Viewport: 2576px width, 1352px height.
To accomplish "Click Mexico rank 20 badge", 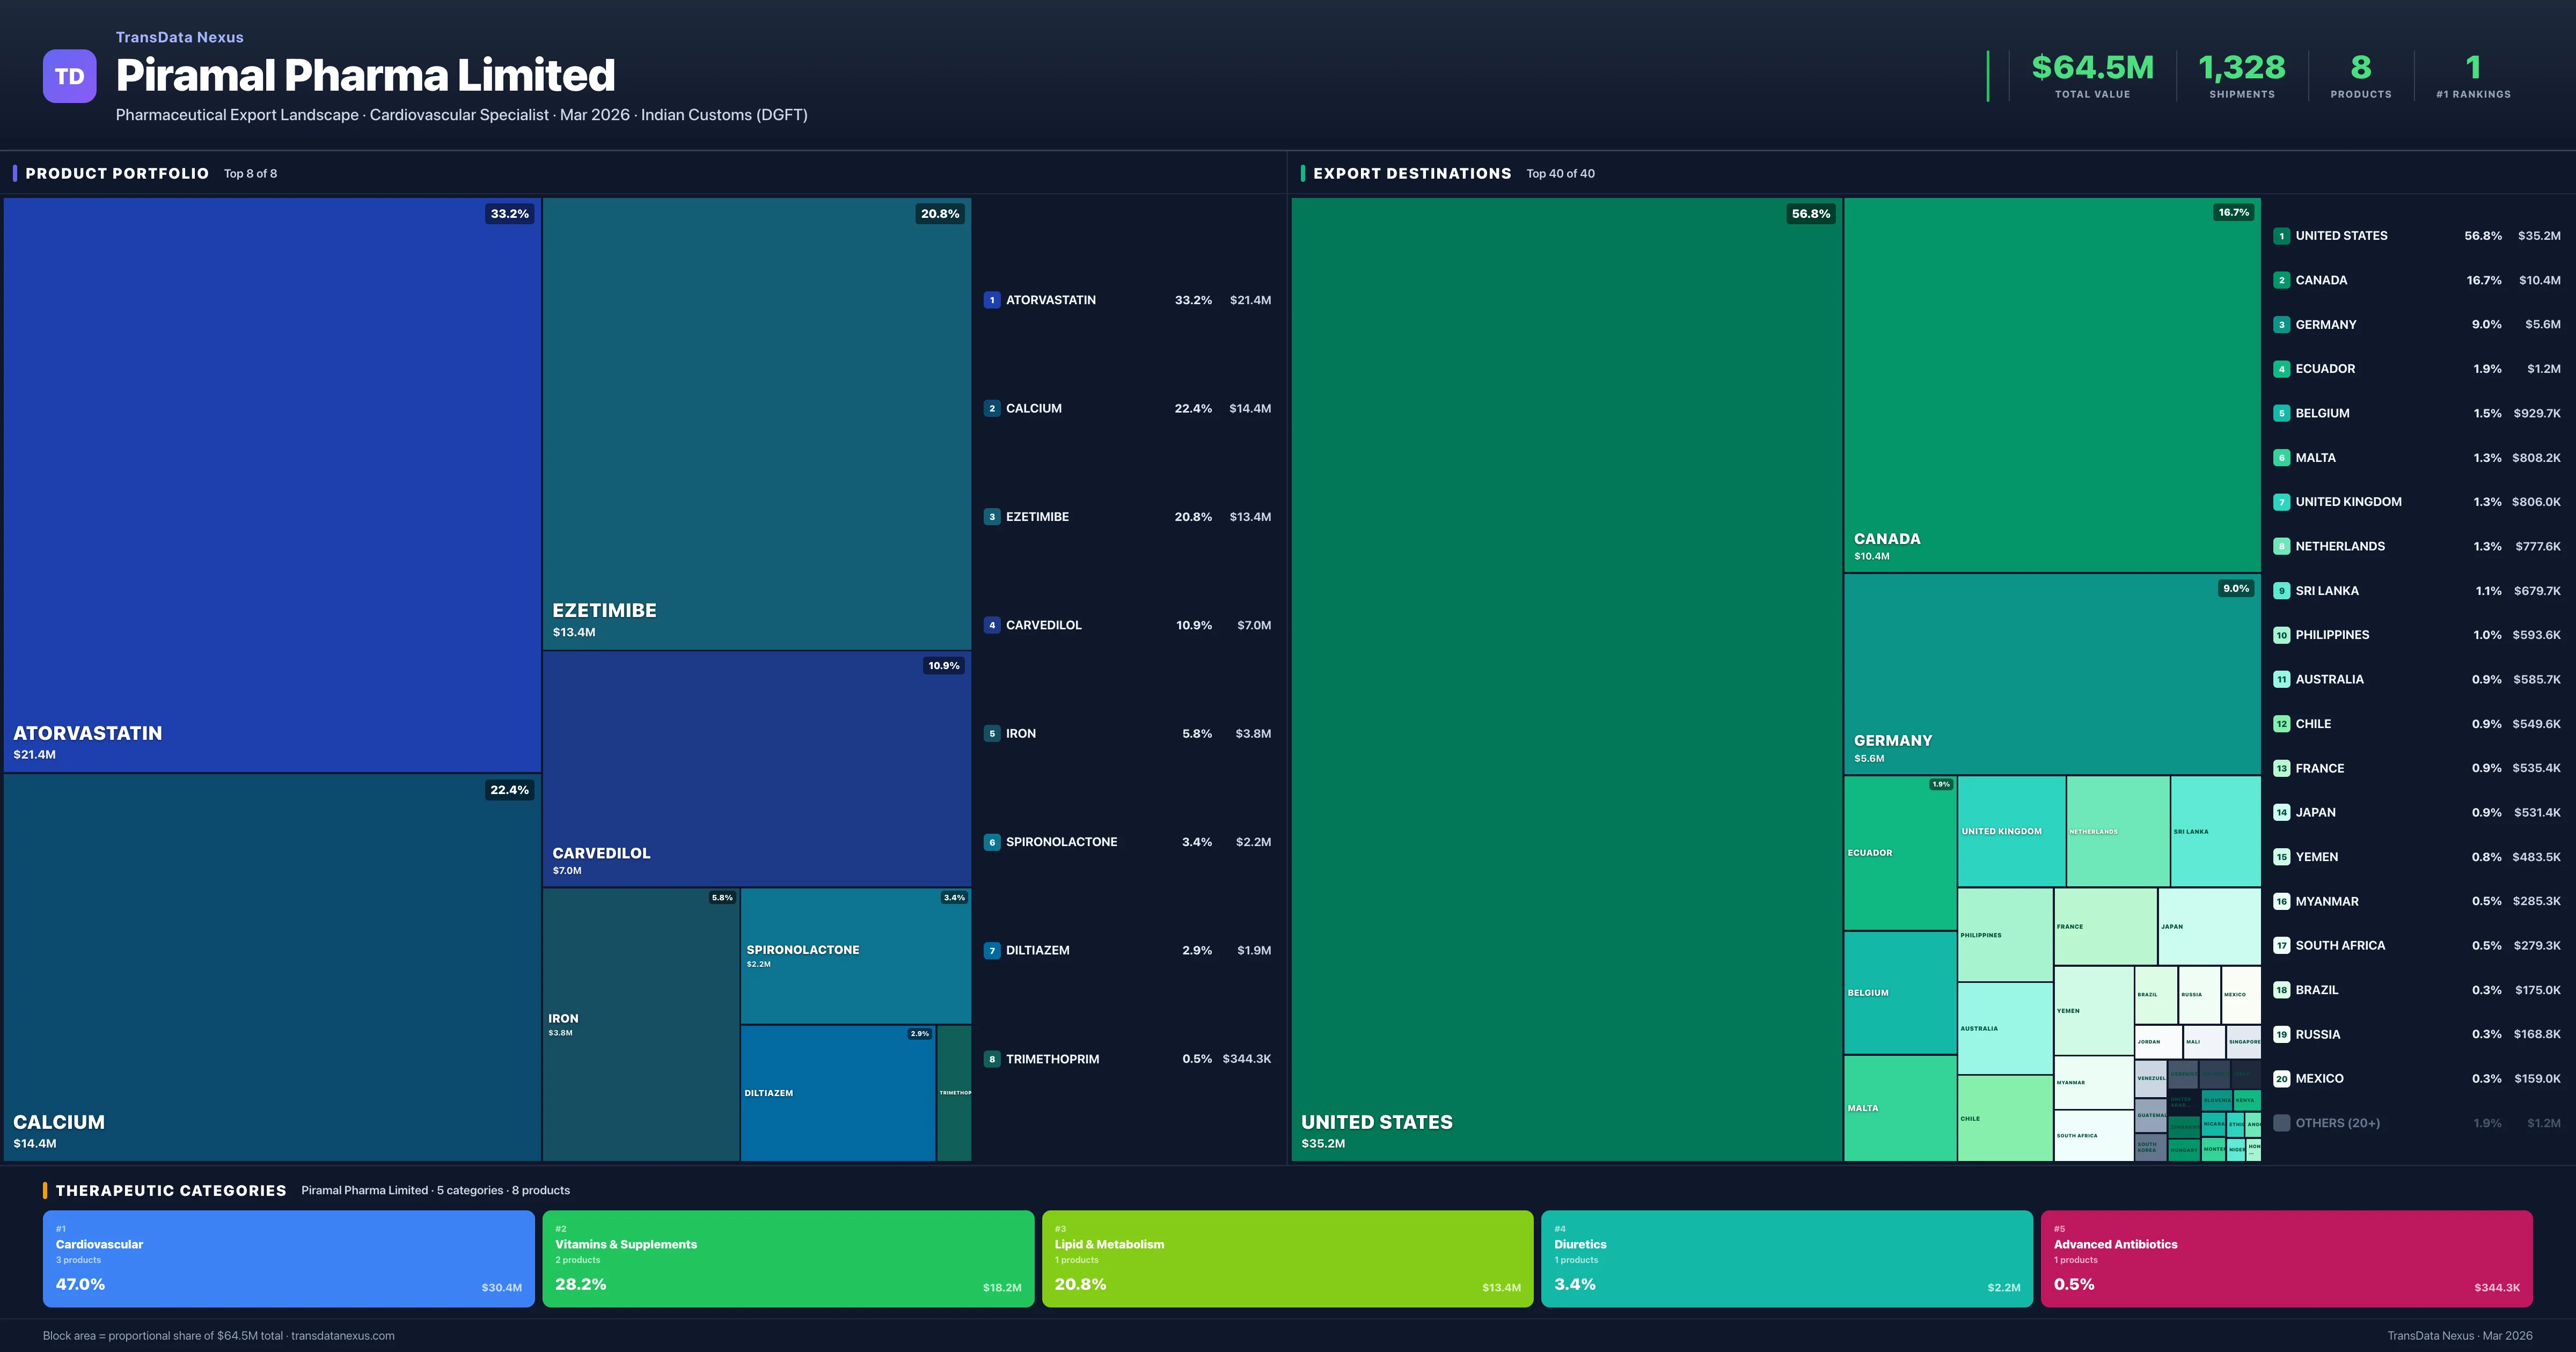I will click(2281, 1079).
